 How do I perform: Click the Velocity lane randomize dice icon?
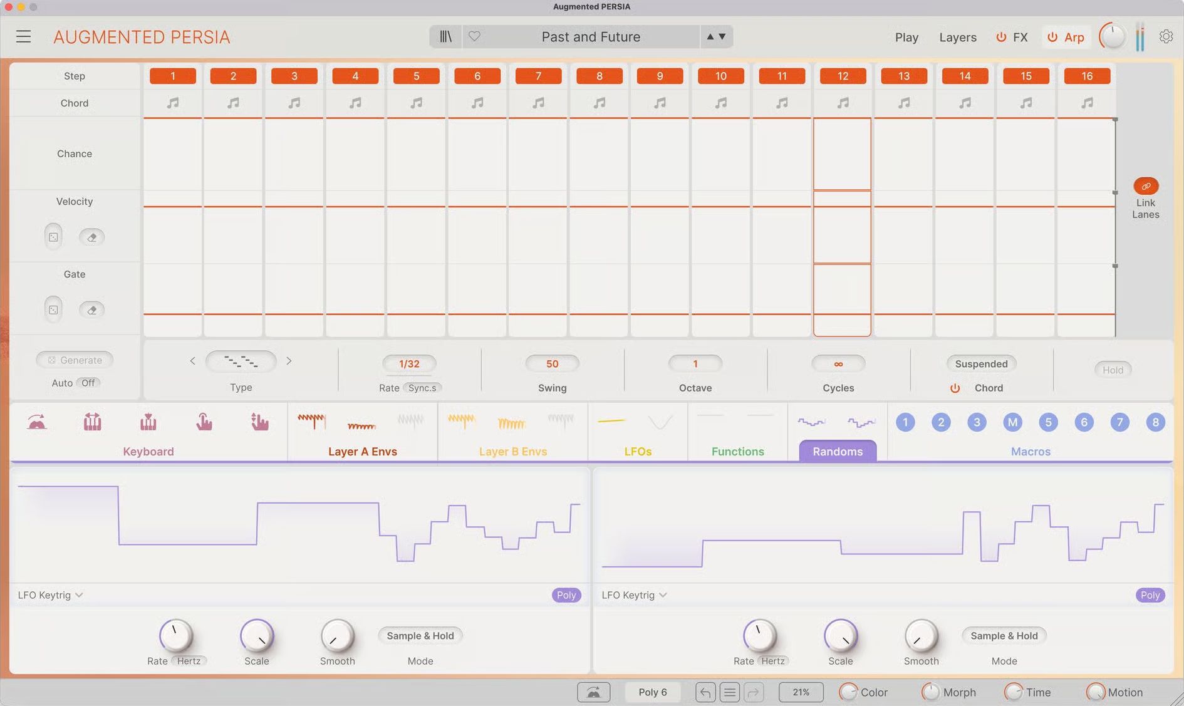pos(54,237)
